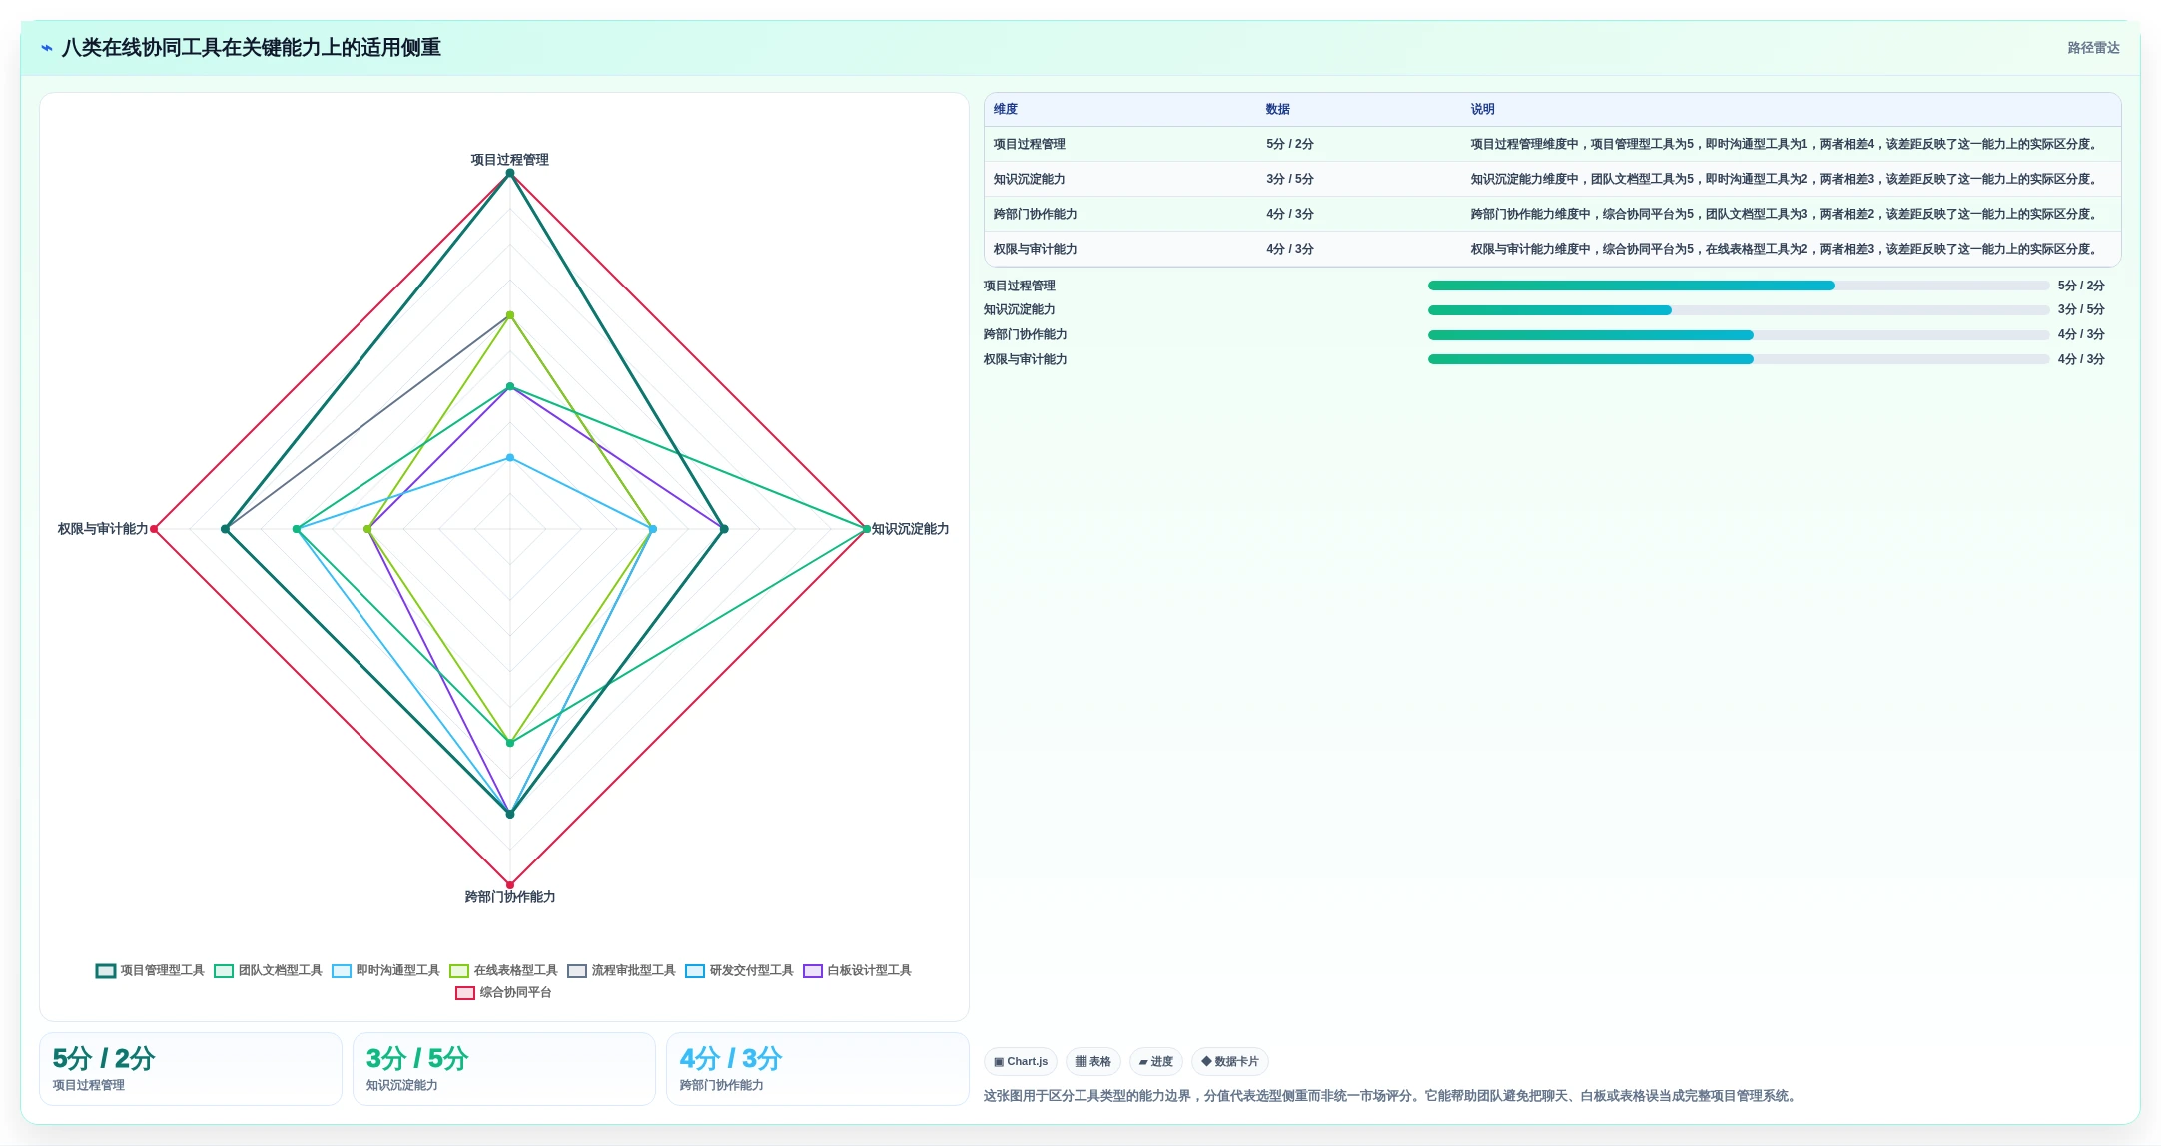Screen dimensions: 2161x1146
Task: Click the 跨部门协作能力 radar axis label
Action: (510, 897)
